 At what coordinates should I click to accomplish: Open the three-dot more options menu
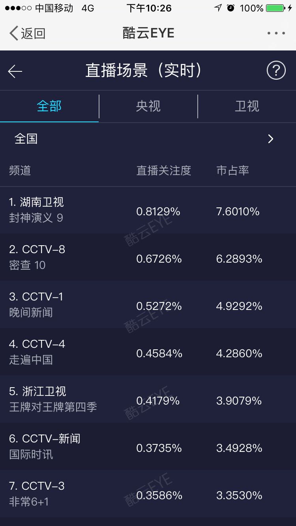[x=276, y=34]
